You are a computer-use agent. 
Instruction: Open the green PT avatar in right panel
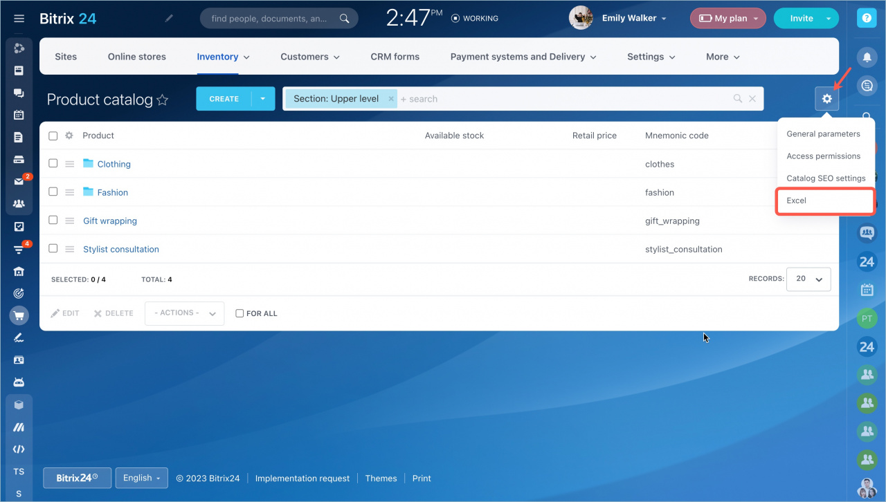(867, 318)
